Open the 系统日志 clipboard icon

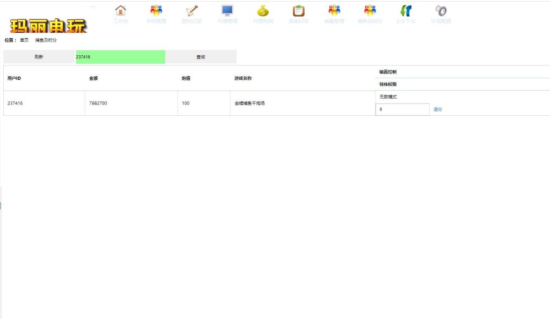click(299, 11)
